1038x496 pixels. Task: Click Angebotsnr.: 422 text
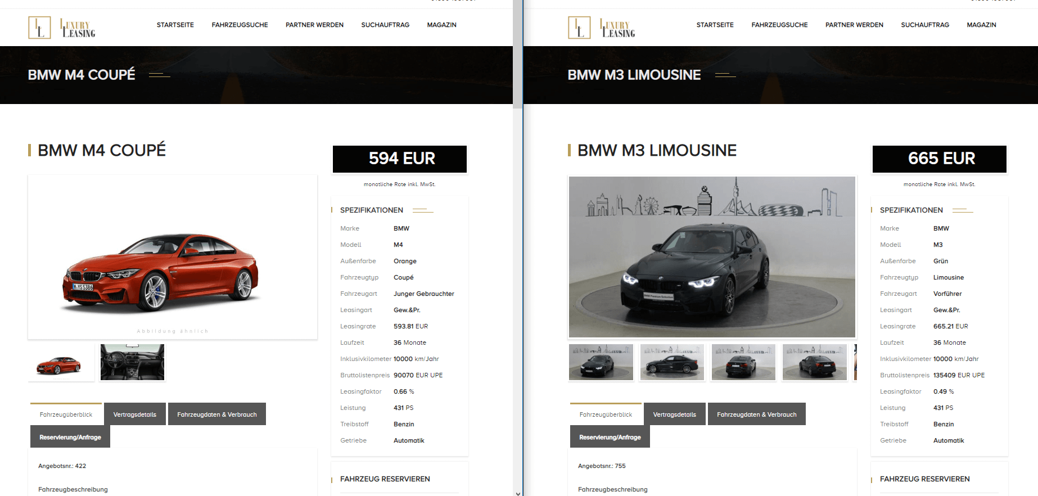point(62,466)
